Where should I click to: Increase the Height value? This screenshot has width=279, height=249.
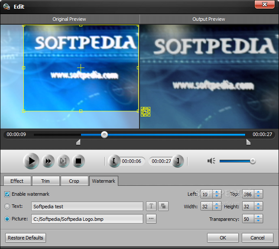[258, 204]
